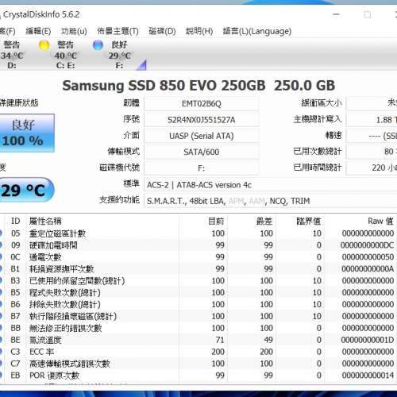Click raw value 000000000014
Image resolution: width=397 pixels, height=397 pixels.
pyautogui.click(x=368, y=376)
